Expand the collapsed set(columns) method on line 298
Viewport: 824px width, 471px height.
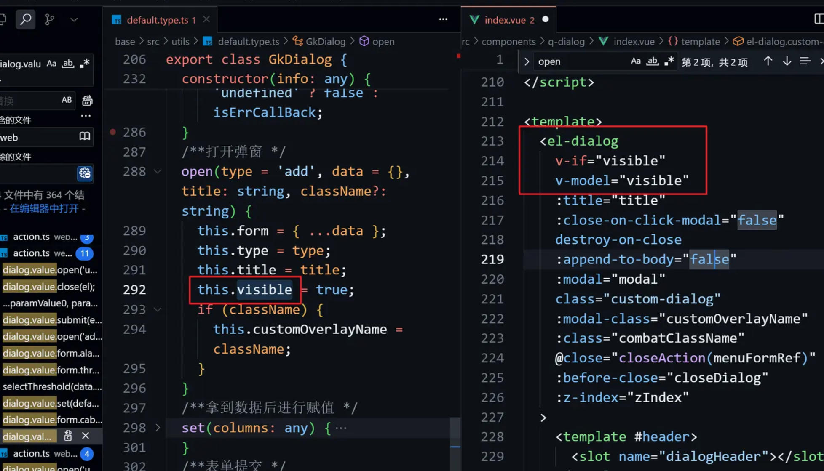[158, 428]
